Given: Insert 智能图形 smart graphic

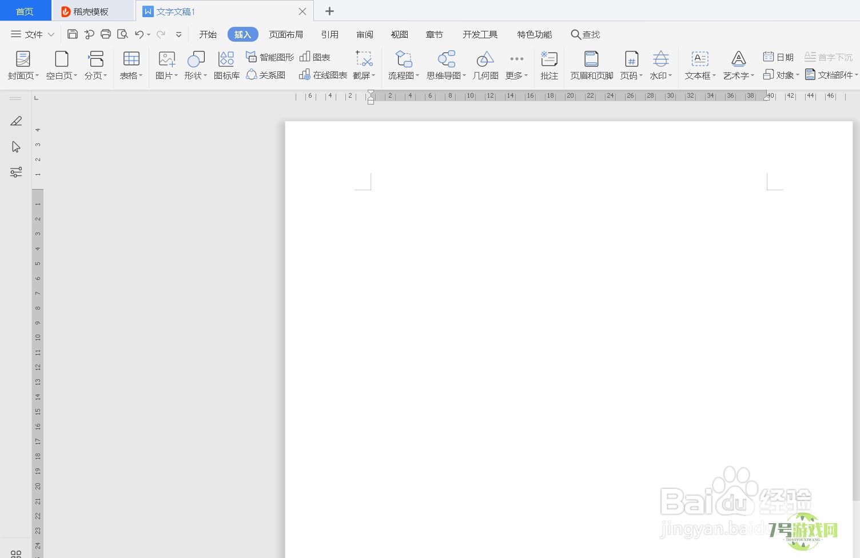Looking at the screenshot, I should (x=270, y=57).
